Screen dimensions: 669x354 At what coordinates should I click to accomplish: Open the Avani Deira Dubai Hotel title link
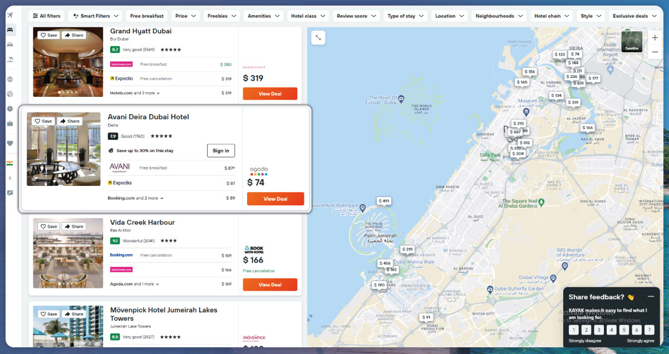tap(148, 117)
